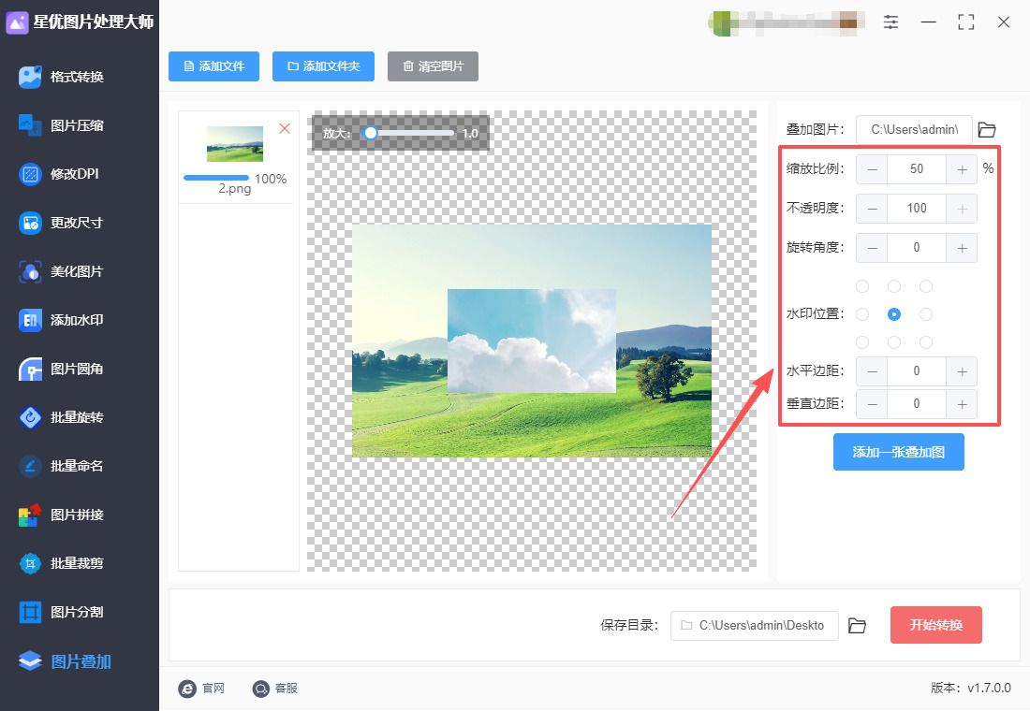Decrease 水平边距 with the minus button

click(x=872, y=371)
